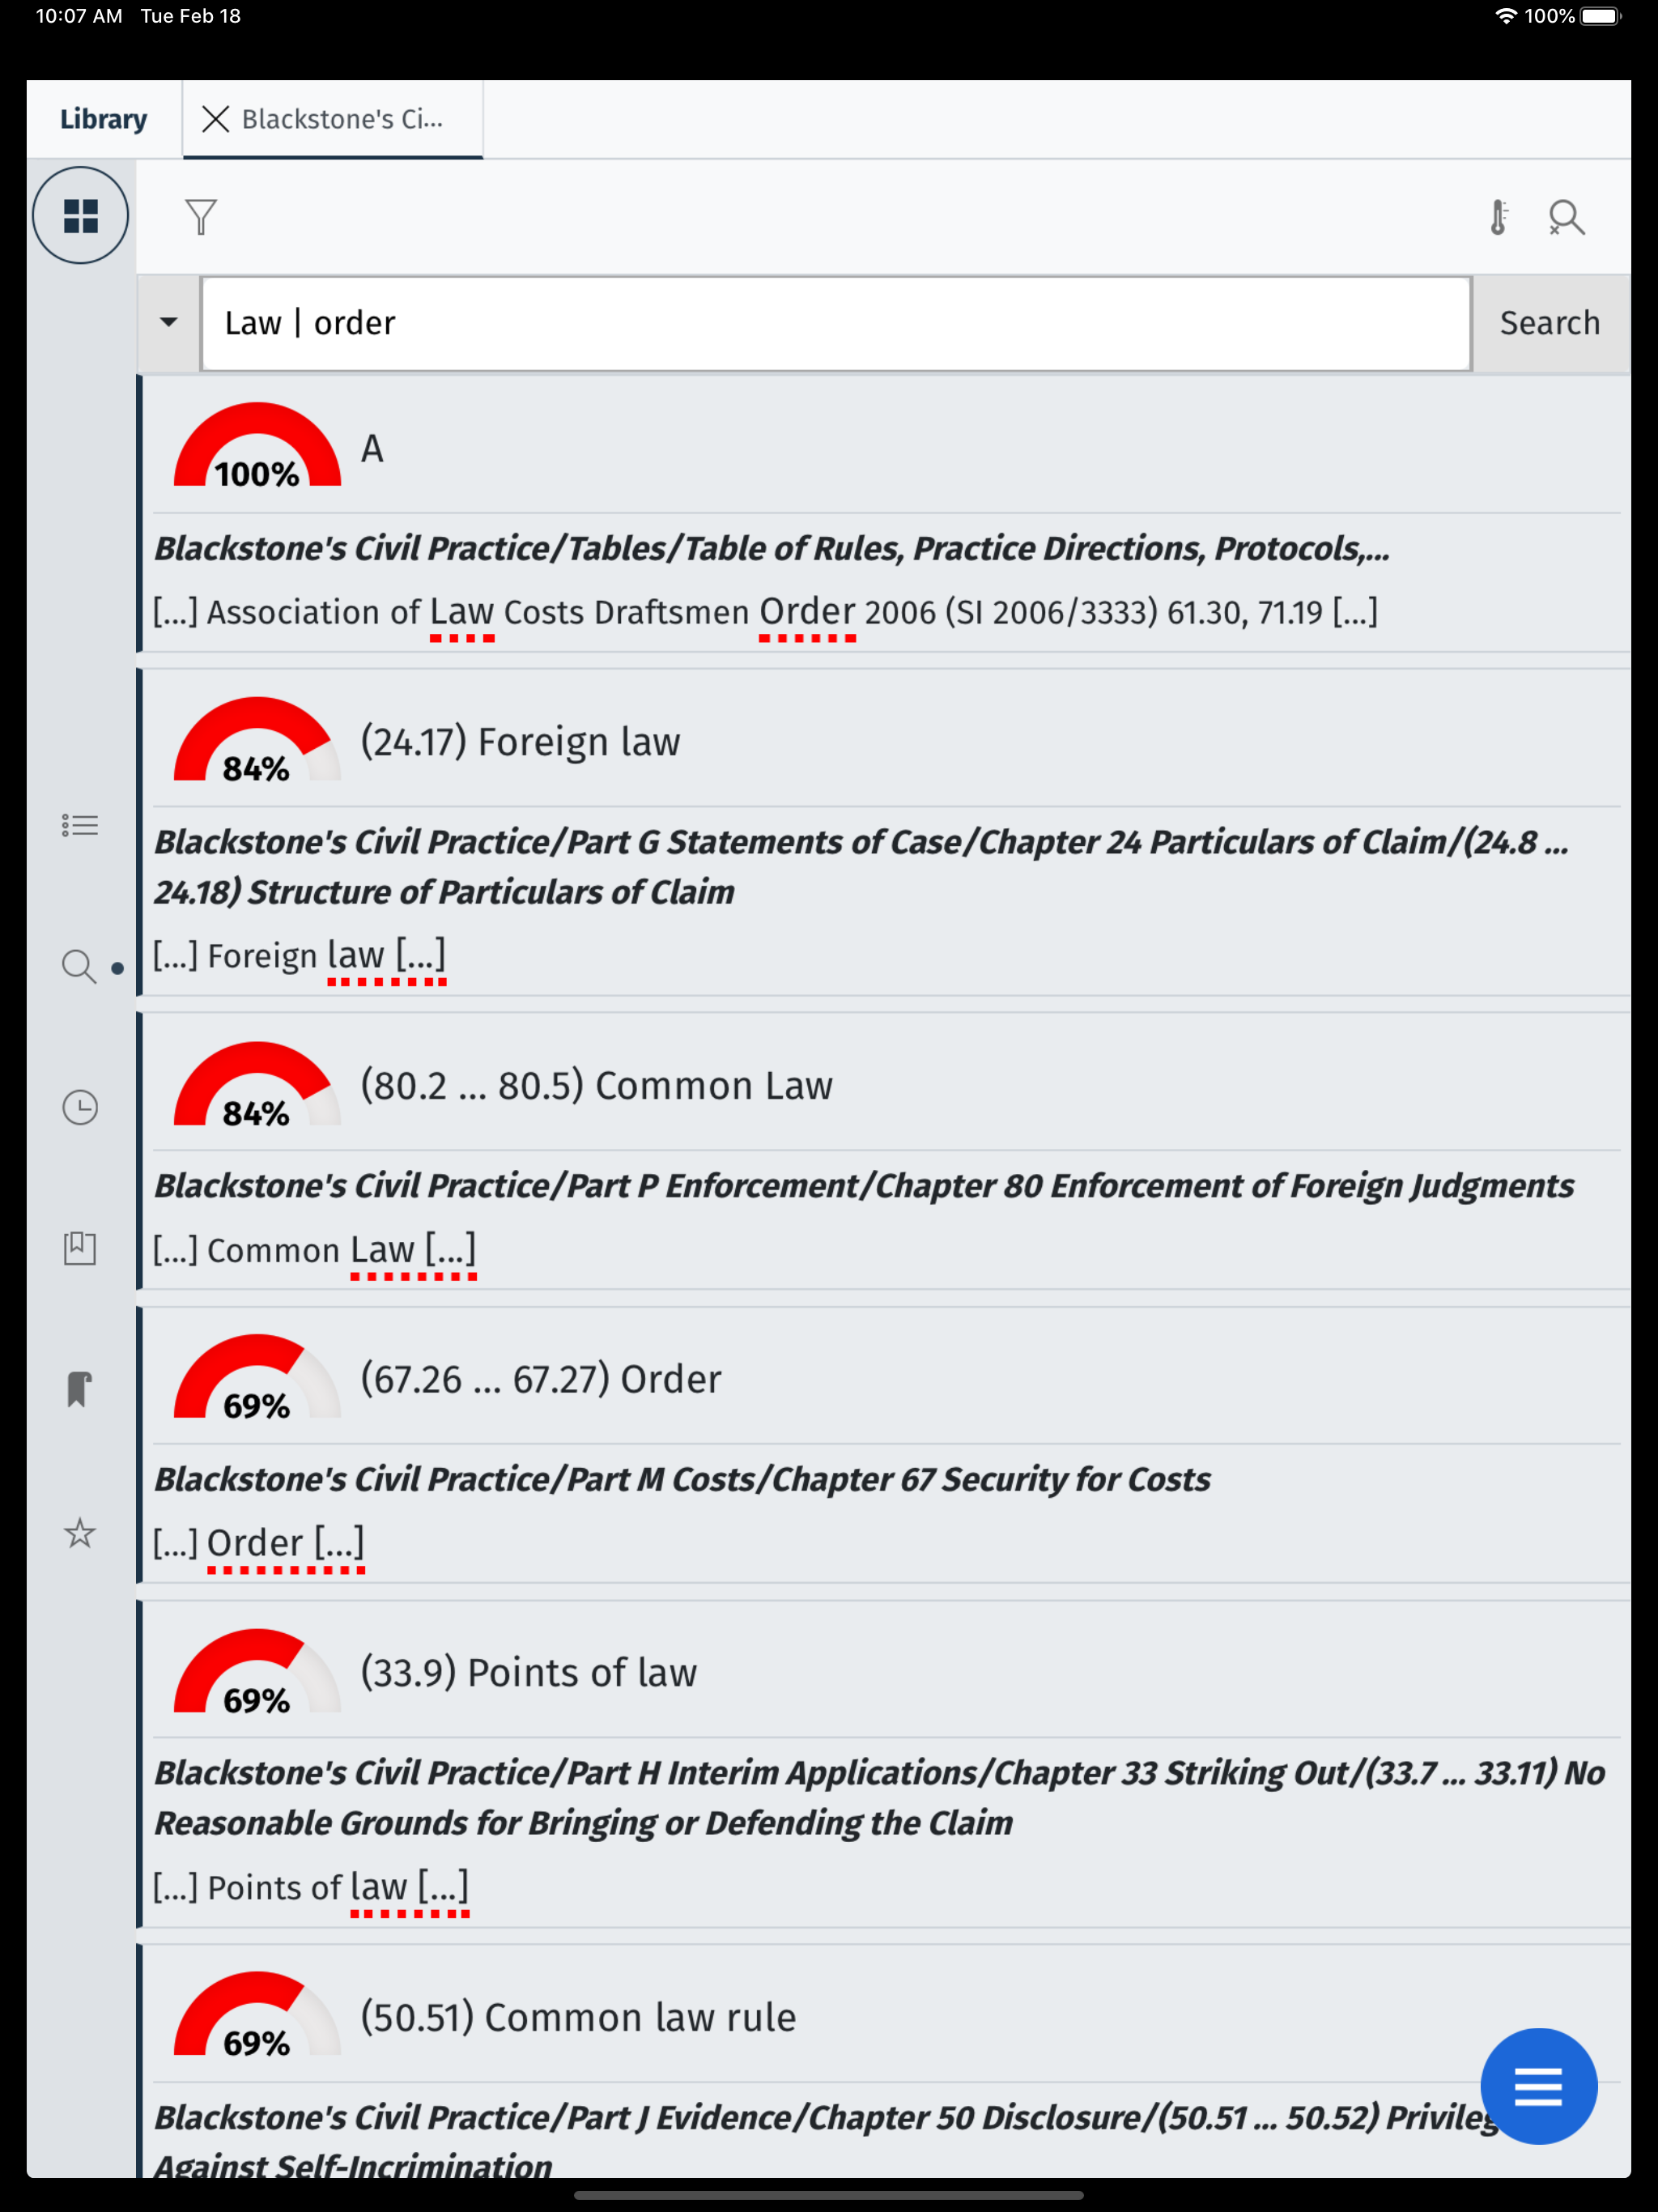Click the 69% gauge beside Points of law
Image resolution: width=1658 pixels, height=2212 pixels.
point(257,1671)
